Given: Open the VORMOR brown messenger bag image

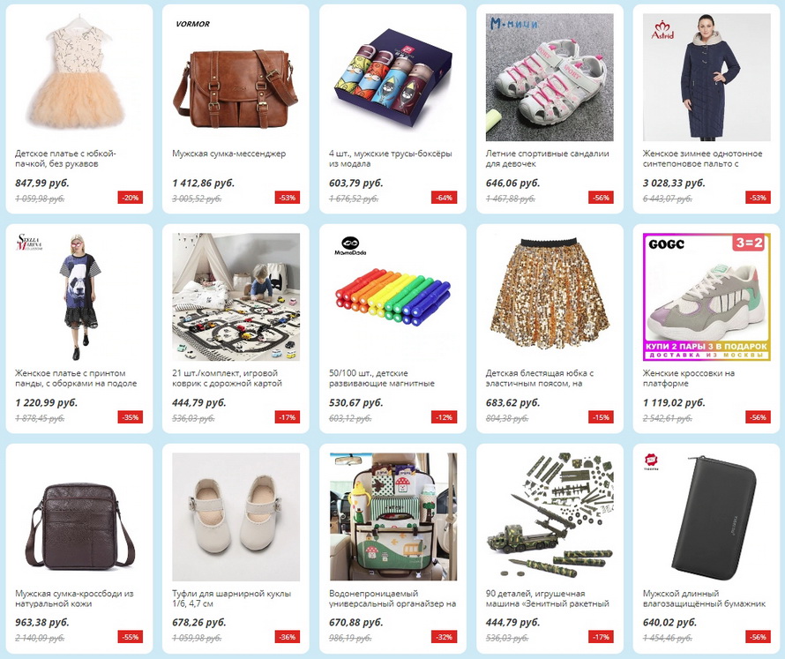Looking at the screenshot, I should click(x=235, y=77).
